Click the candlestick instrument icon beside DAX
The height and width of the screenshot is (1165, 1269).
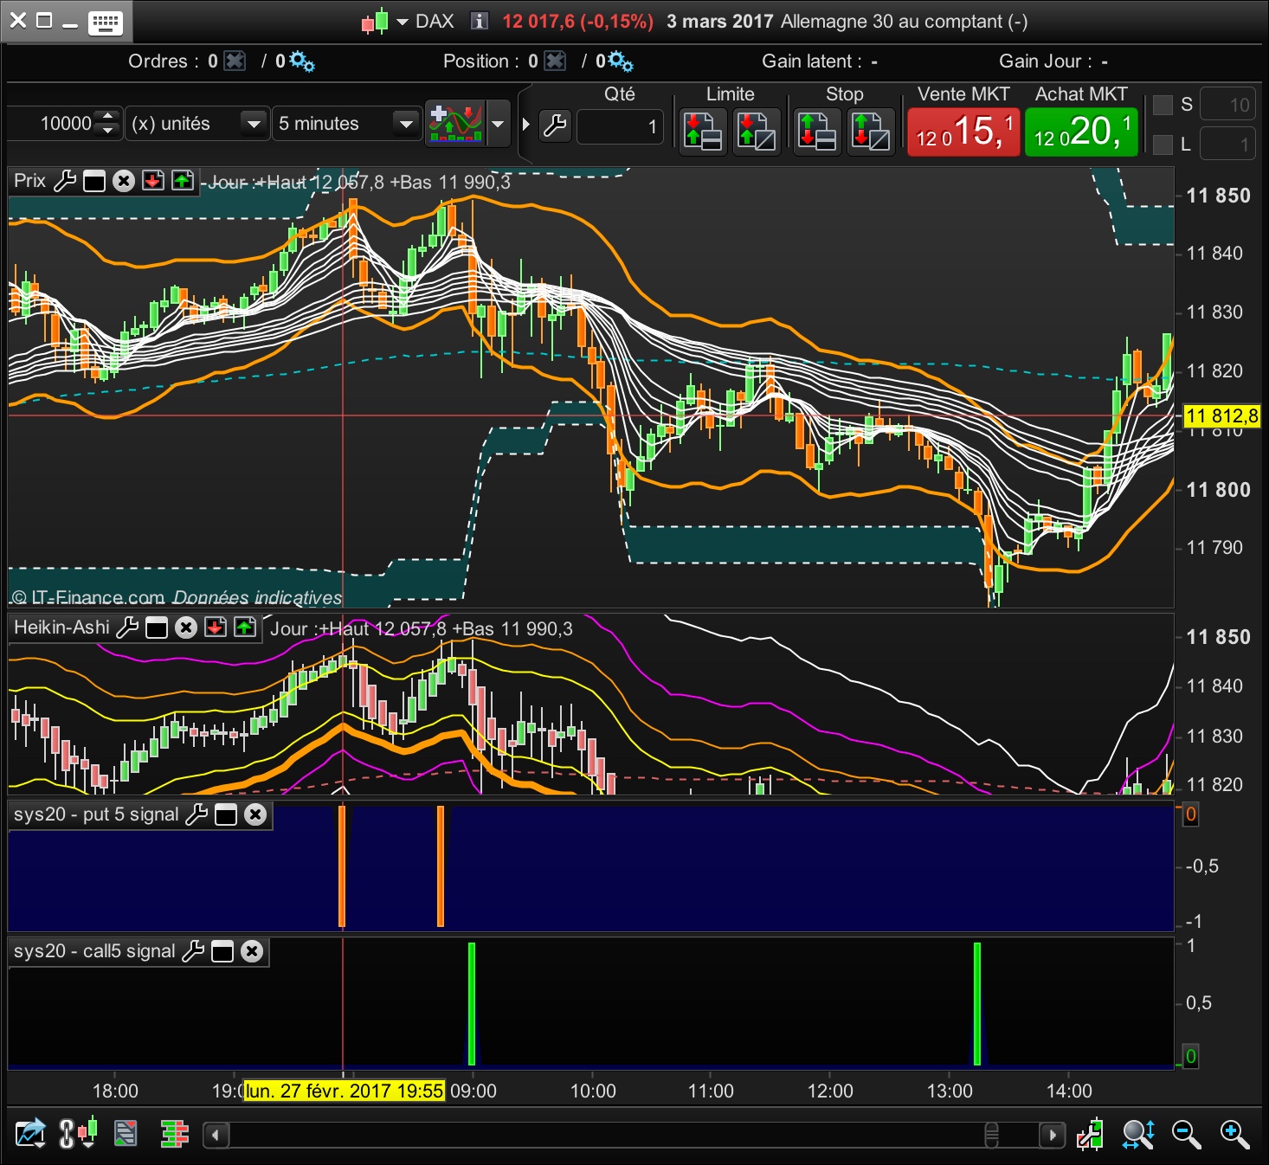(x=375, y=22)
